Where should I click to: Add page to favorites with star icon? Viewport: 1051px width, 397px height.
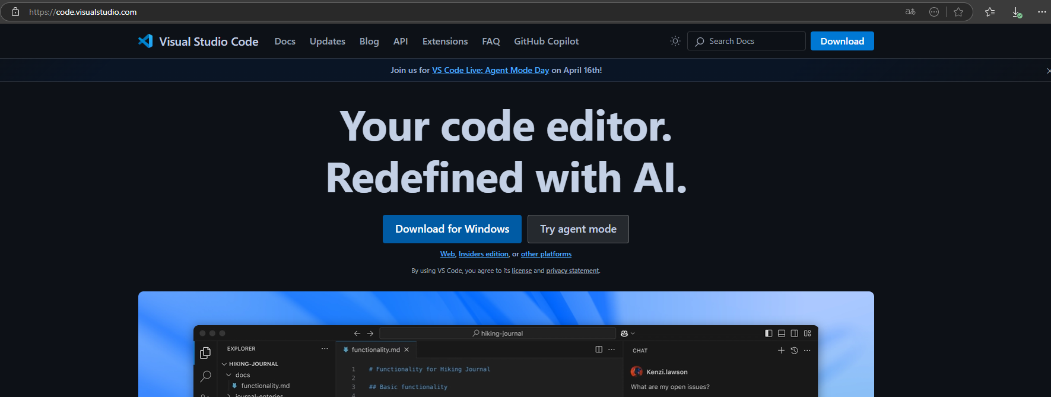(958, 12)
